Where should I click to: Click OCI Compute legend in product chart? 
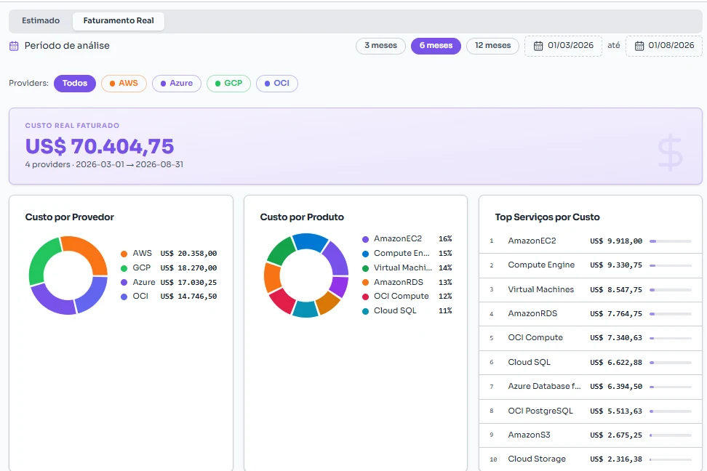(407, 296)
